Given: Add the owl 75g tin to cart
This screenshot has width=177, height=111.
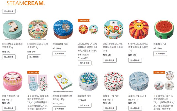Looking at the screenshot, I should [x=59, y=54].
